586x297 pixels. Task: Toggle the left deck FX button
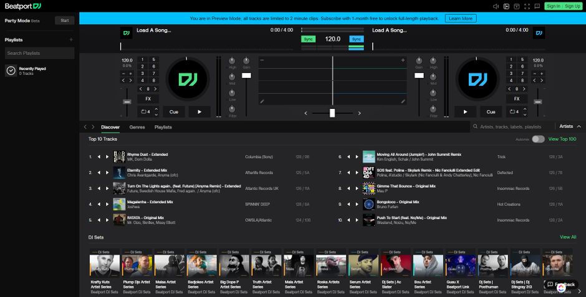148,99
